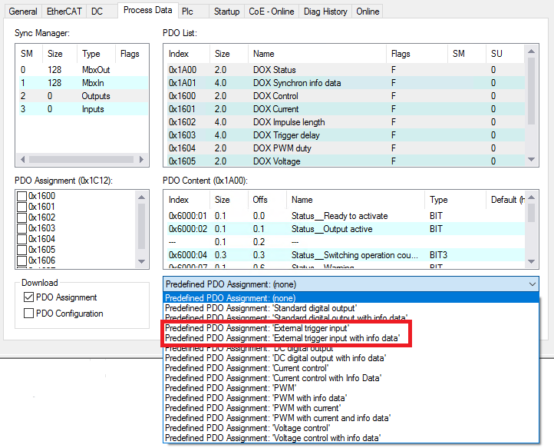Select PDO 0x1600 DOX Control row

point(345,96)
